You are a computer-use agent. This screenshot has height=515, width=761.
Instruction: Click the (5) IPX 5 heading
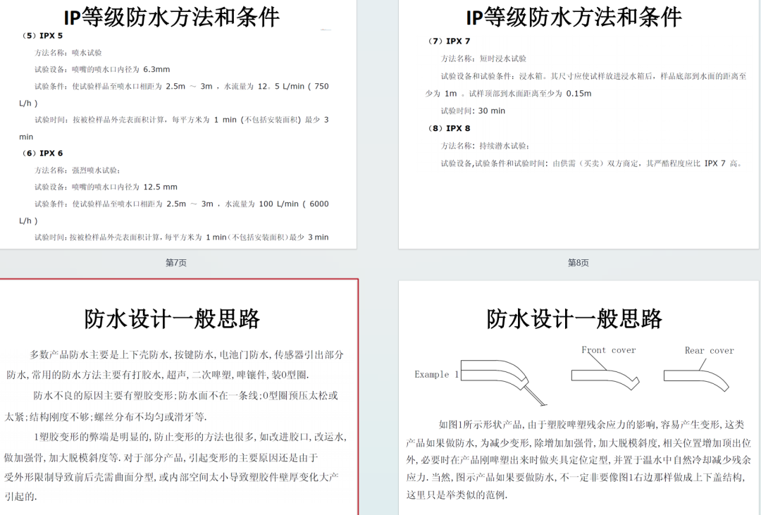click(x=43, y=36)
